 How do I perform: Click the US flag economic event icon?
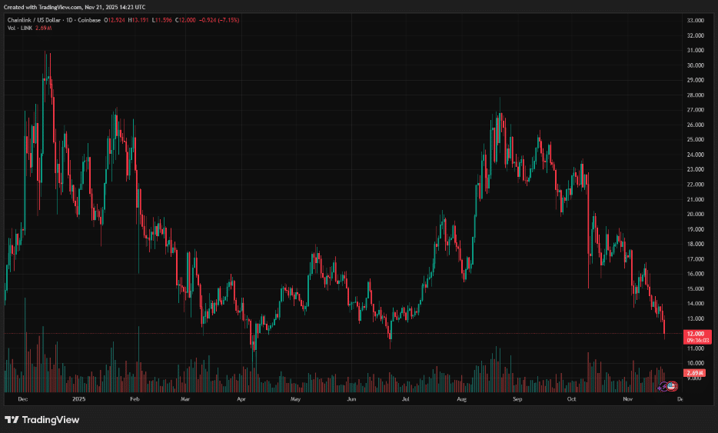tap(672, 385)
